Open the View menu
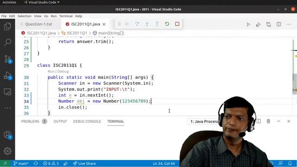The width and height of the screenshot is (297, 167). (x=38, y=16)
